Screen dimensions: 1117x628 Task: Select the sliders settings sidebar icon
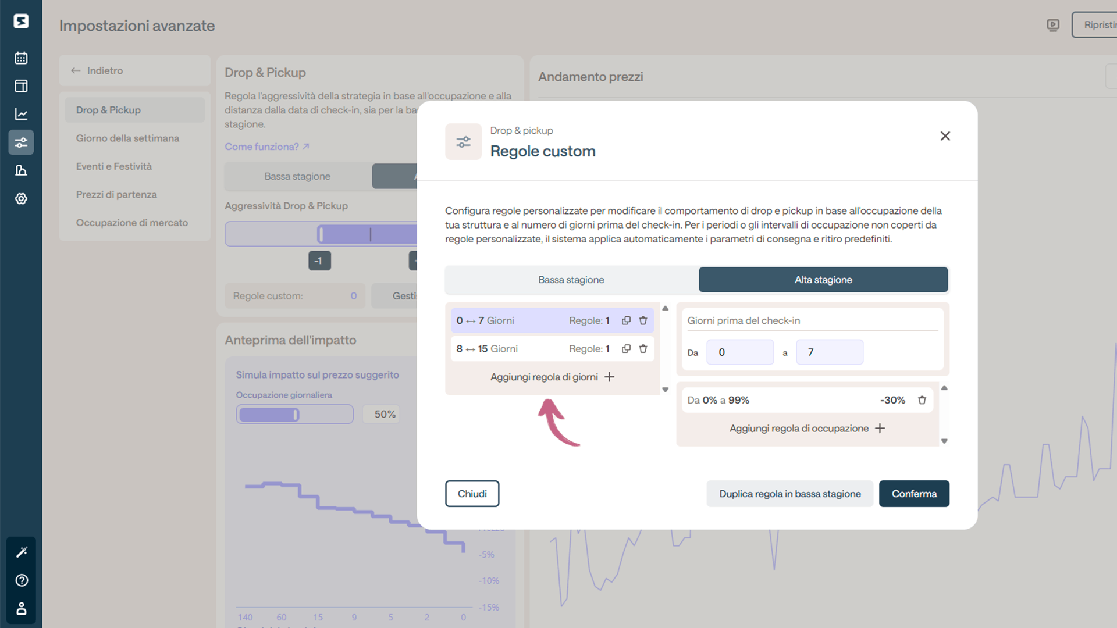point(21,142)
